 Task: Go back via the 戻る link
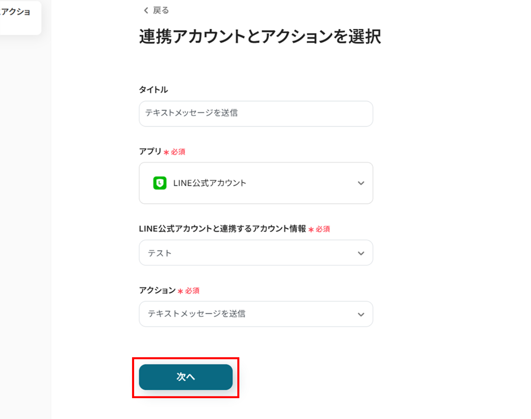161,11
